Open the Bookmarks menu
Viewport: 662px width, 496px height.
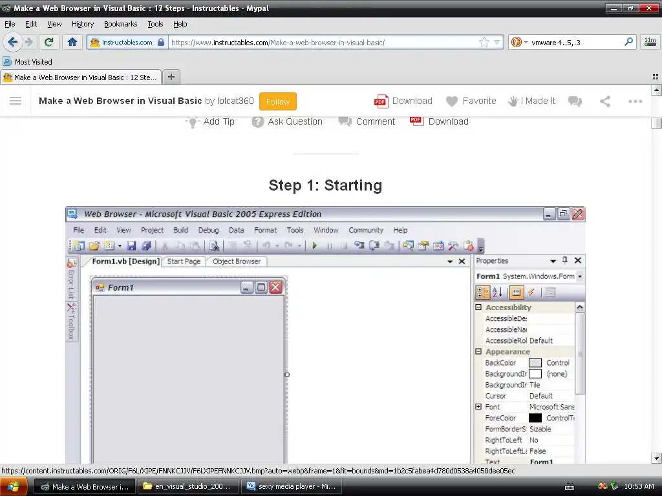coord(121,24)
